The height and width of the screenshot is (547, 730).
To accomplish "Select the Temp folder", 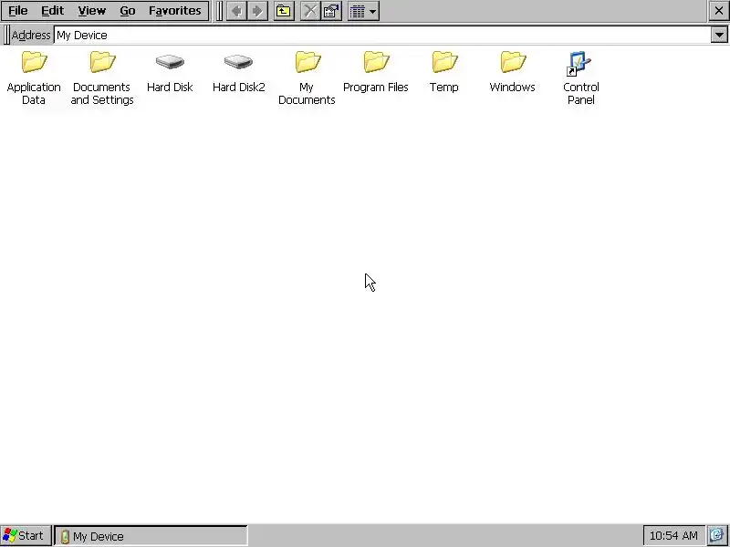I will tap(444, 72).
